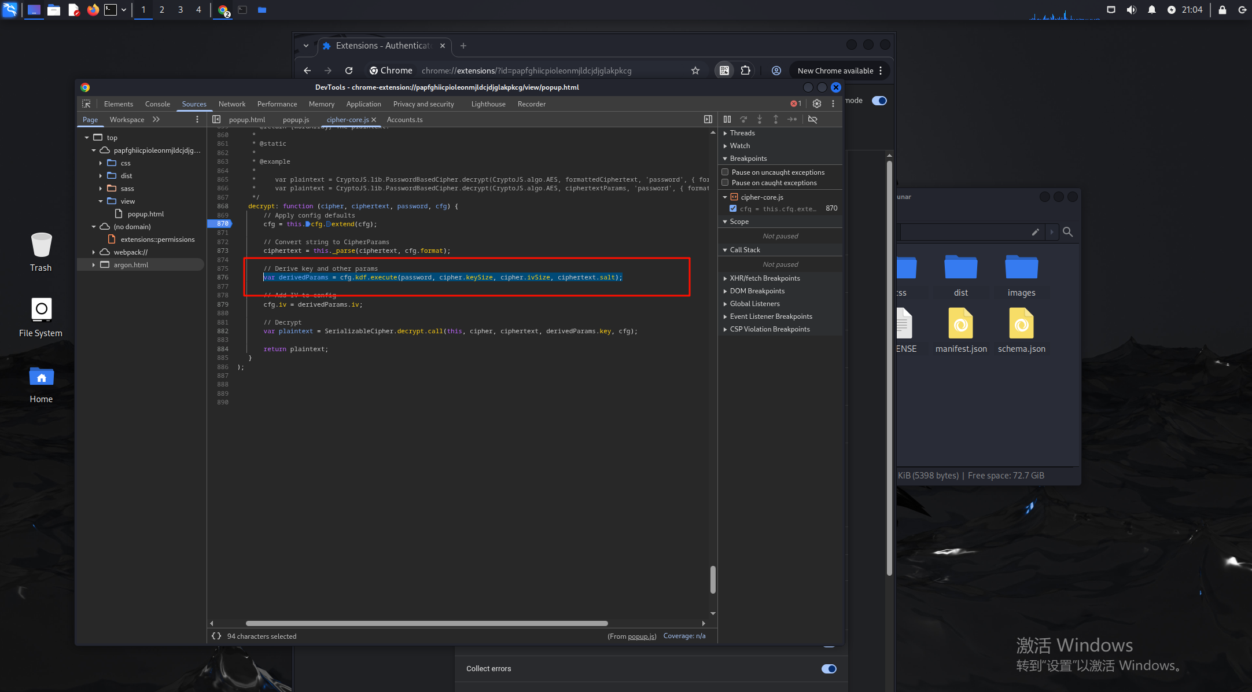
Task: Check Pause on caught exceptions
Action: (x=725, y=182)
